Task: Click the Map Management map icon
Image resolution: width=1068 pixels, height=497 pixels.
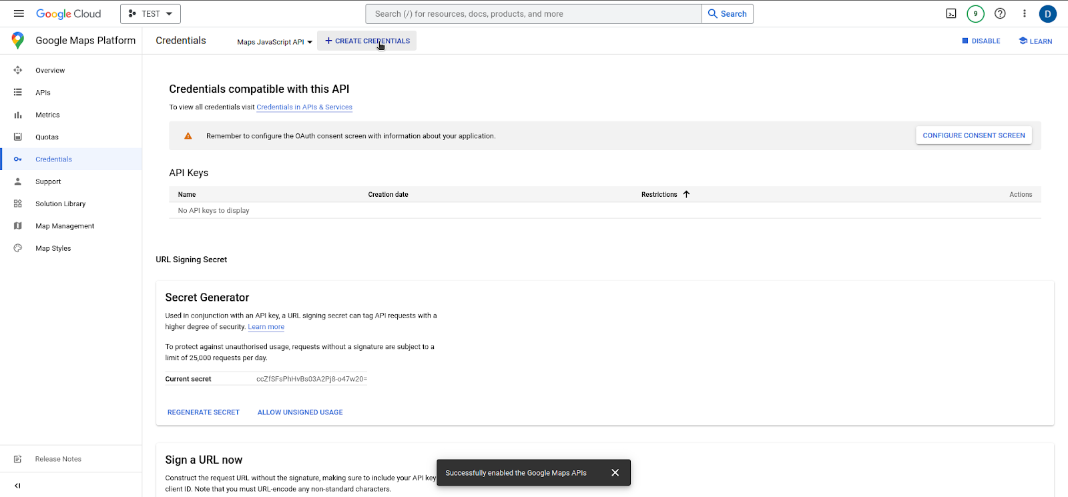Action: pos(18,225)
